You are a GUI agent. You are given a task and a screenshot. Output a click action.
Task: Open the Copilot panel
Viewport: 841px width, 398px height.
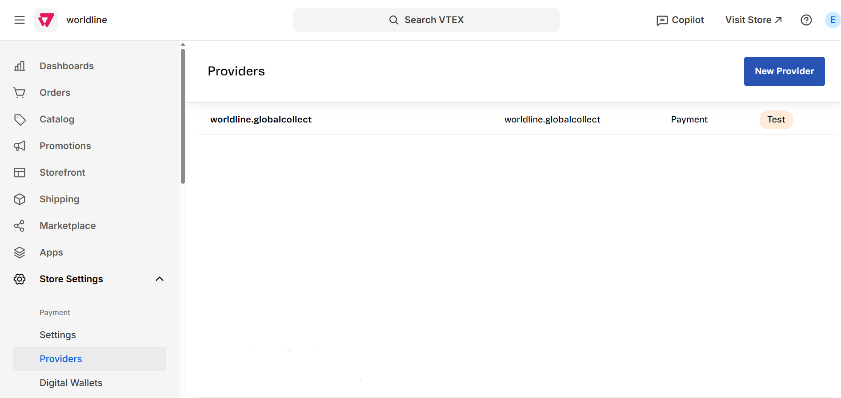pyautogui.click(x=680, y=20)
